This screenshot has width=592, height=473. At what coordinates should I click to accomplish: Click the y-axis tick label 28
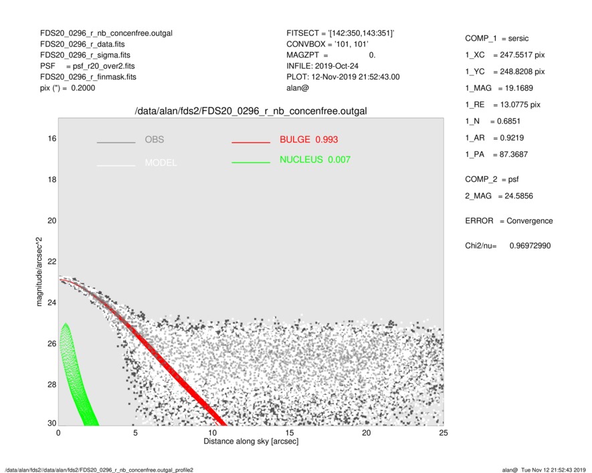[x=52, y=385]
